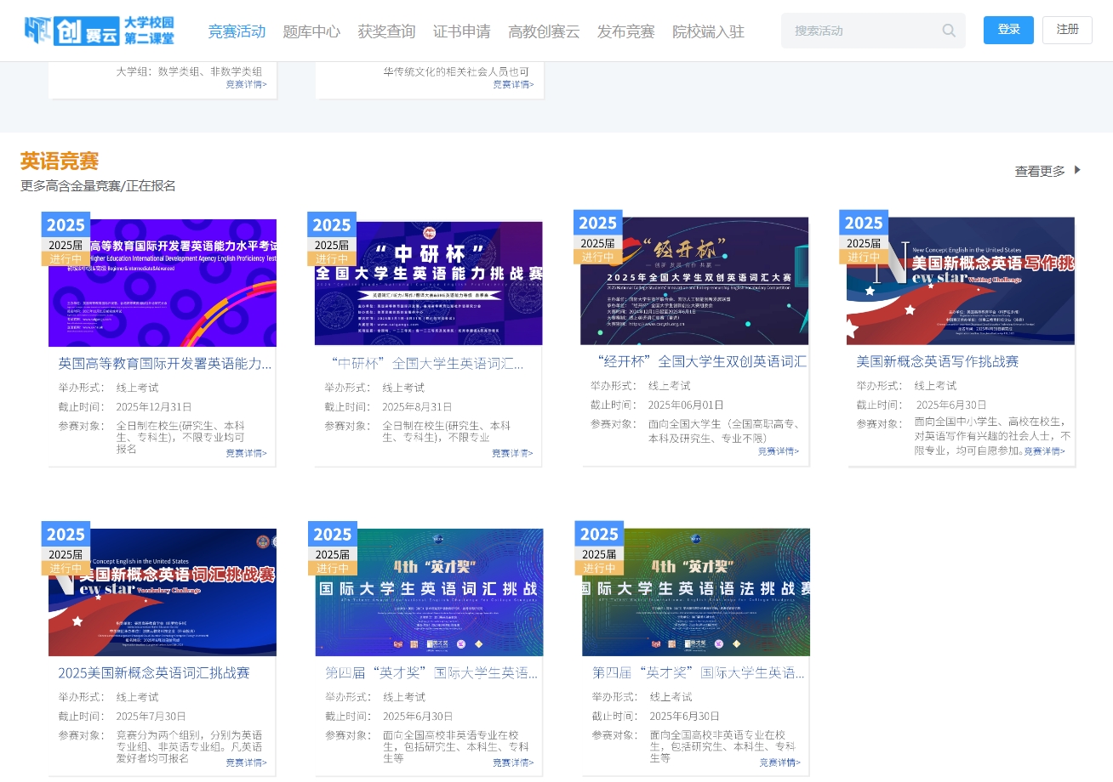Open the 院校端入驻 nav item

[x=708, y=31]
